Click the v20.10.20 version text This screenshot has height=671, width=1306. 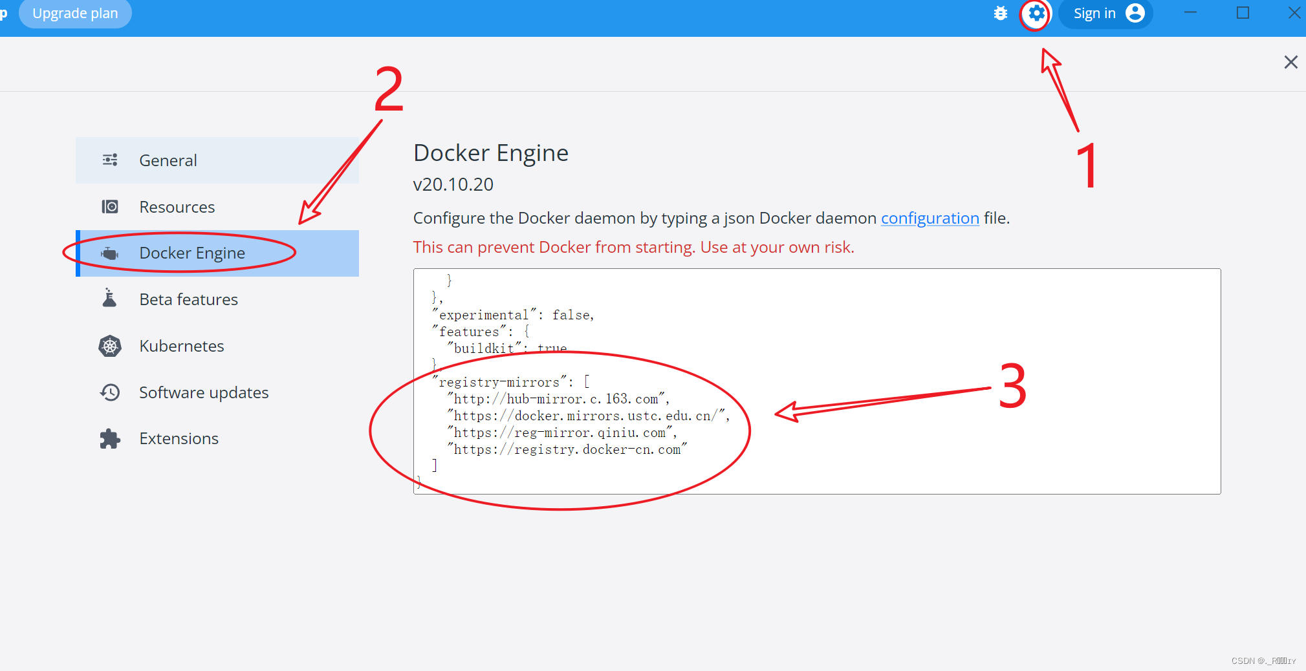pyautogui.click(x=453, y=185)
